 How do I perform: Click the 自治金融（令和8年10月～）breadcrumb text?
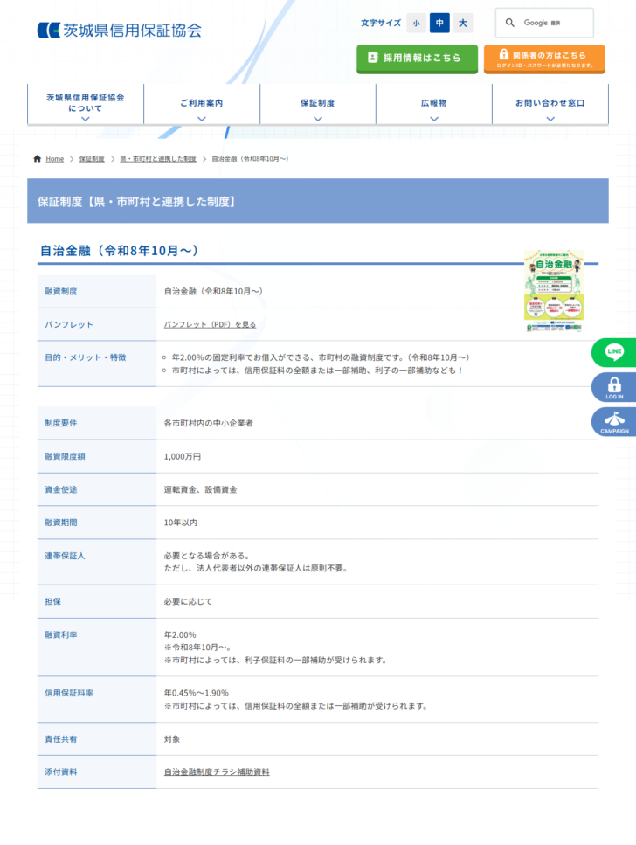[x=250, y=158]
